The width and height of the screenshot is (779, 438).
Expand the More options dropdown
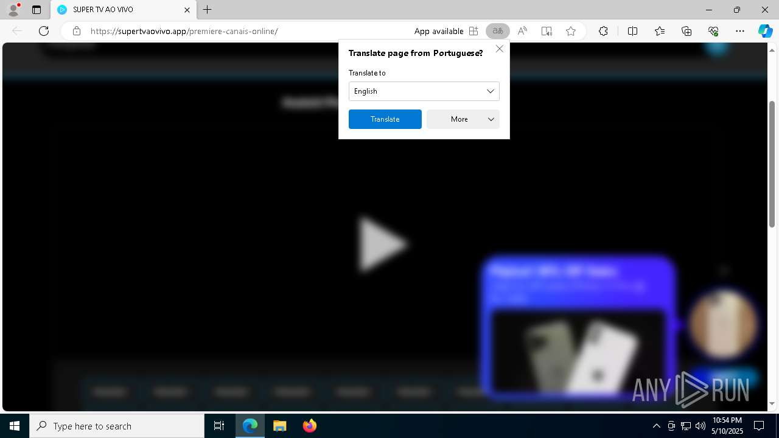(x=463, y=119)
